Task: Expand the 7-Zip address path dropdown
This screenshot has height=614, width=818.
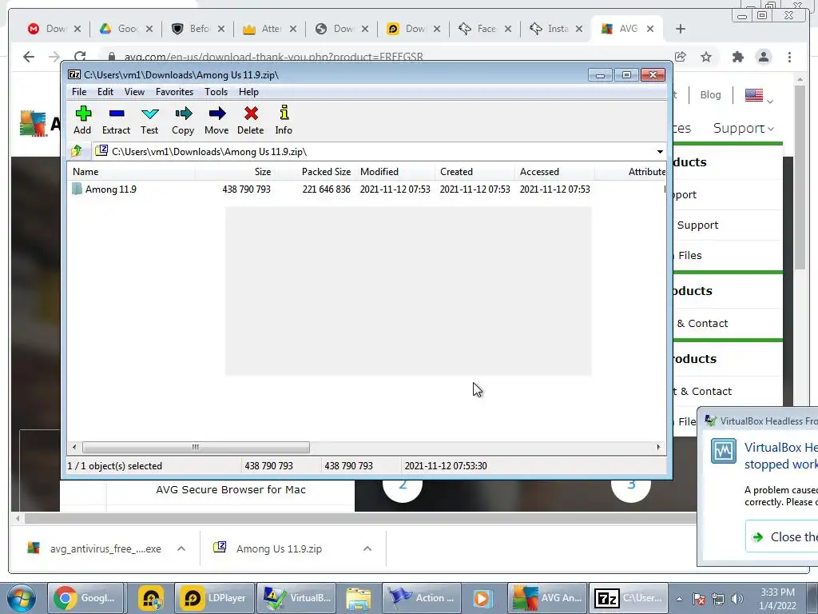Action: pos(660,152)
